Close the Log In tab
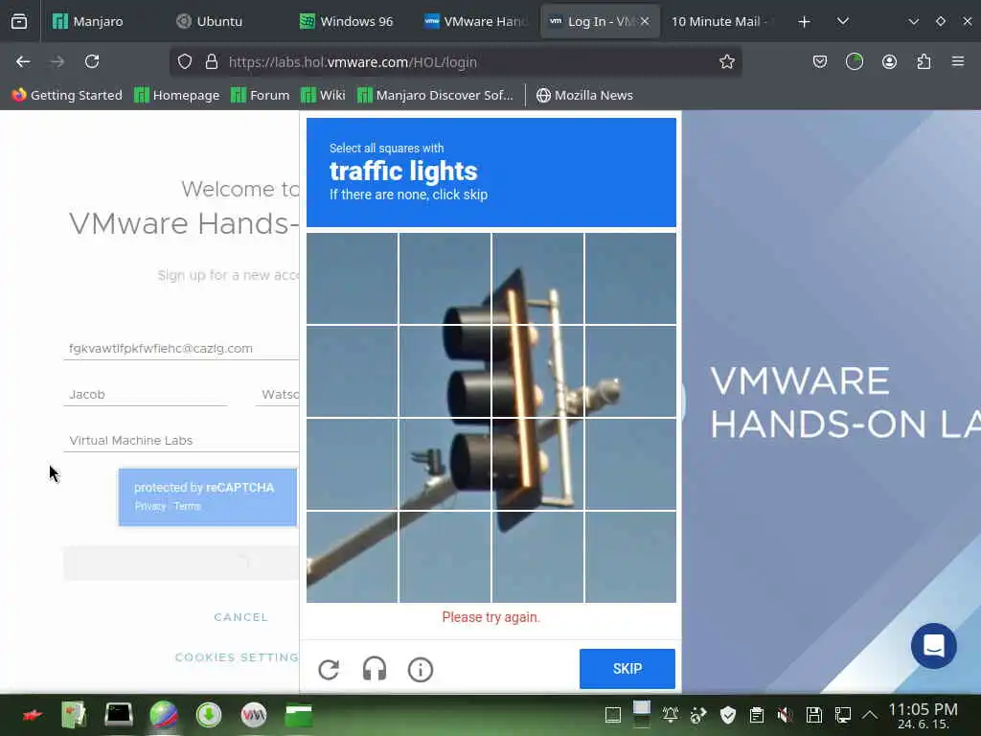981x736 pixels. (645, 21)
